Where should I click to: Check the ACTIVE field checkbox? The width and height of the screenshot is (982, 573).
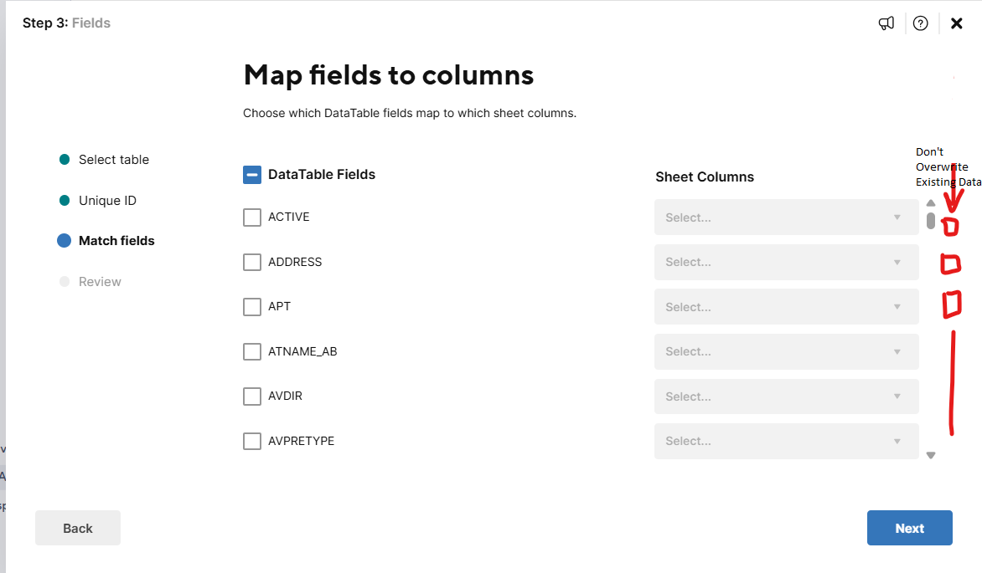coord(251,217)
